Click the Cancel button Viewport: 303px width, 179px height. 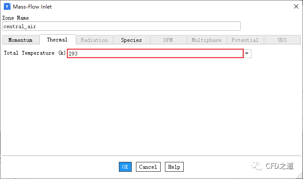[x=148, y=167]
